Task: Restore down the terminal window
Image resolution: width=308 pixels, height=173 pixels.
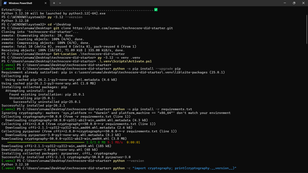Action: click(294, 3)
